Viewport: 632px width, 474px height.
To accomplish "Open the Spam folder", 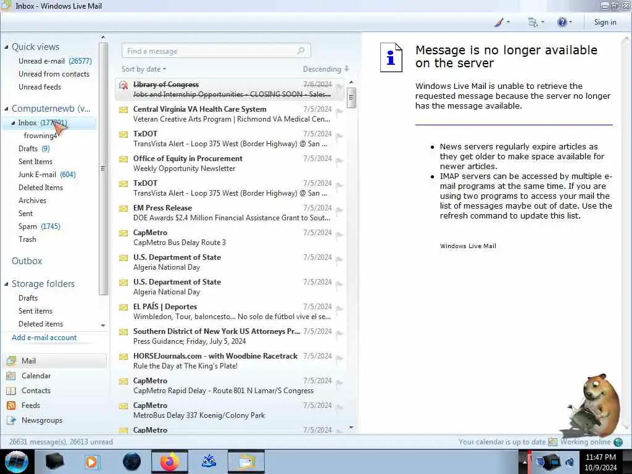I will coord(39,227).
